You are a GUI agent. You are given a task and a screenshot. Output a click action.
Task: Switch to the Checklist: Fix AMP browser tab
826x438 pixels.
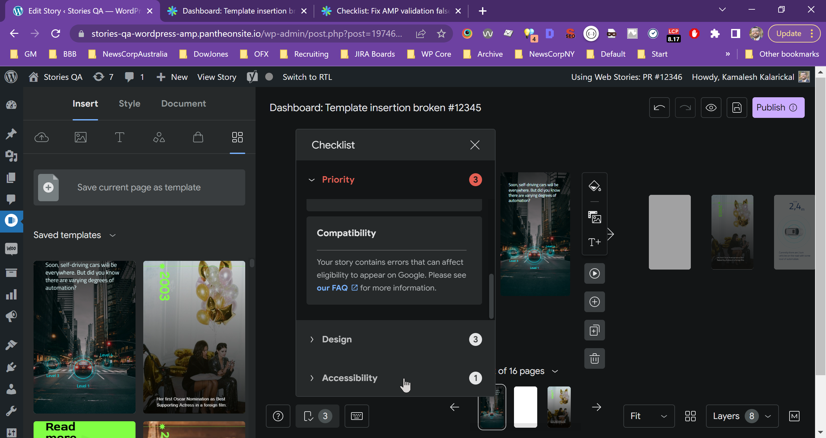(390, 11)
